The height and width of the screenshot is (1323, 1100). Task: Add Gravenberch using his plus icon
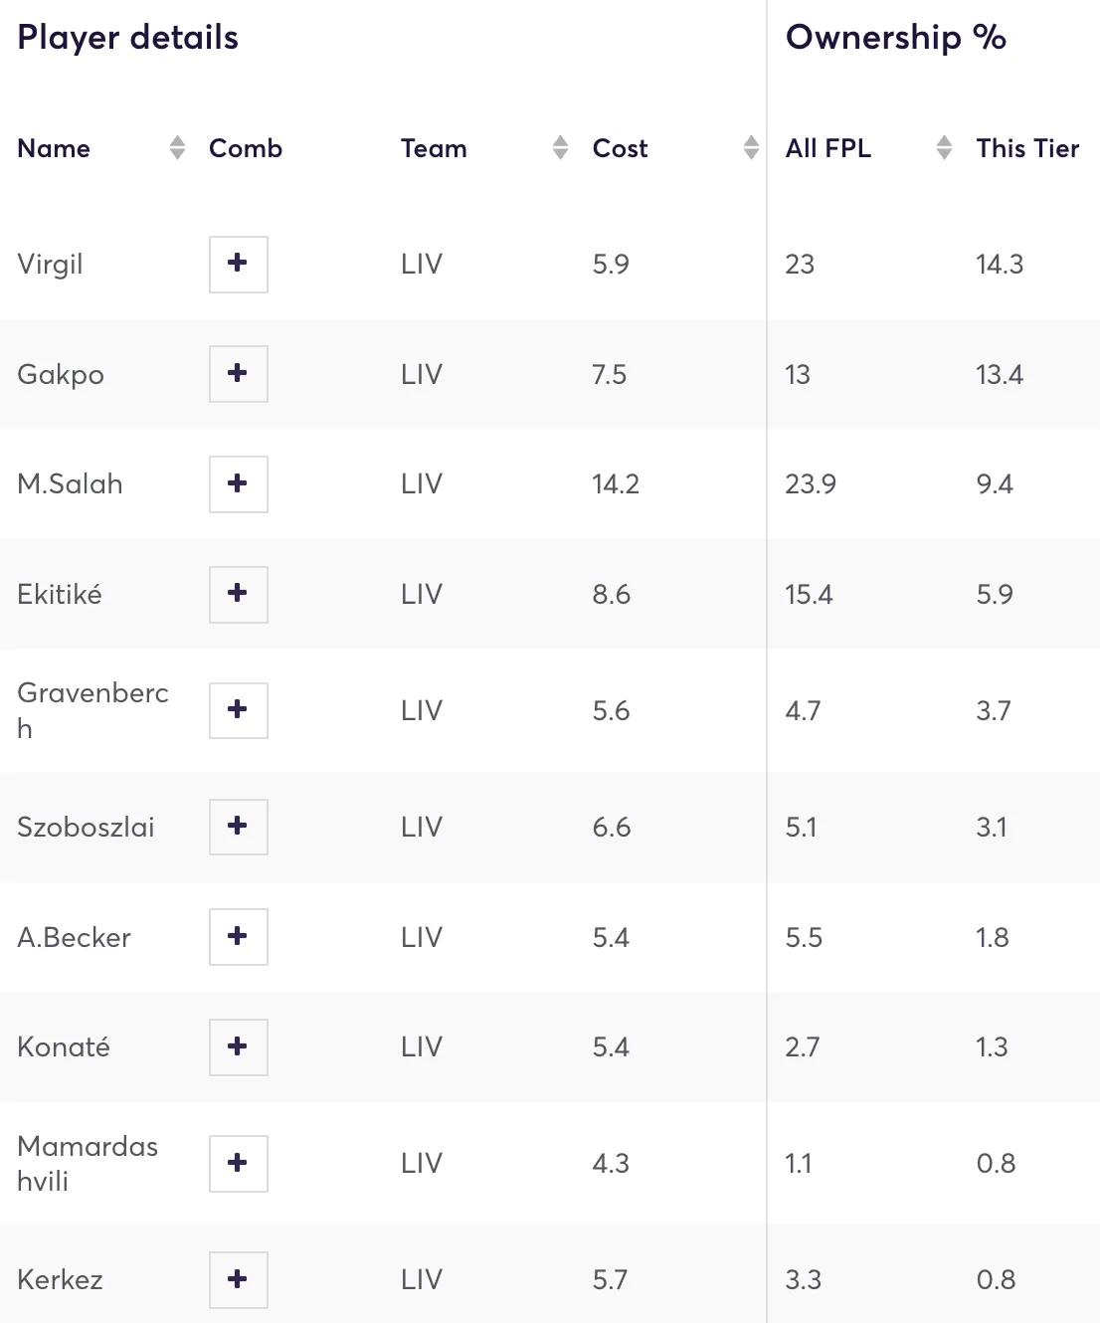238,710
